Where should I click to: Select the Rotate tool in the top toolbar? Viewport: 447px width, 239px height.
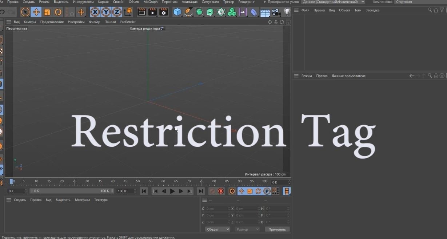58,12
